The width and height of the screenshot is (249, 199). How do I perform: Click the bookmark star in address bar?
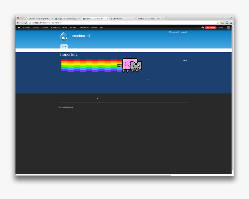click(x=218, y=22)
